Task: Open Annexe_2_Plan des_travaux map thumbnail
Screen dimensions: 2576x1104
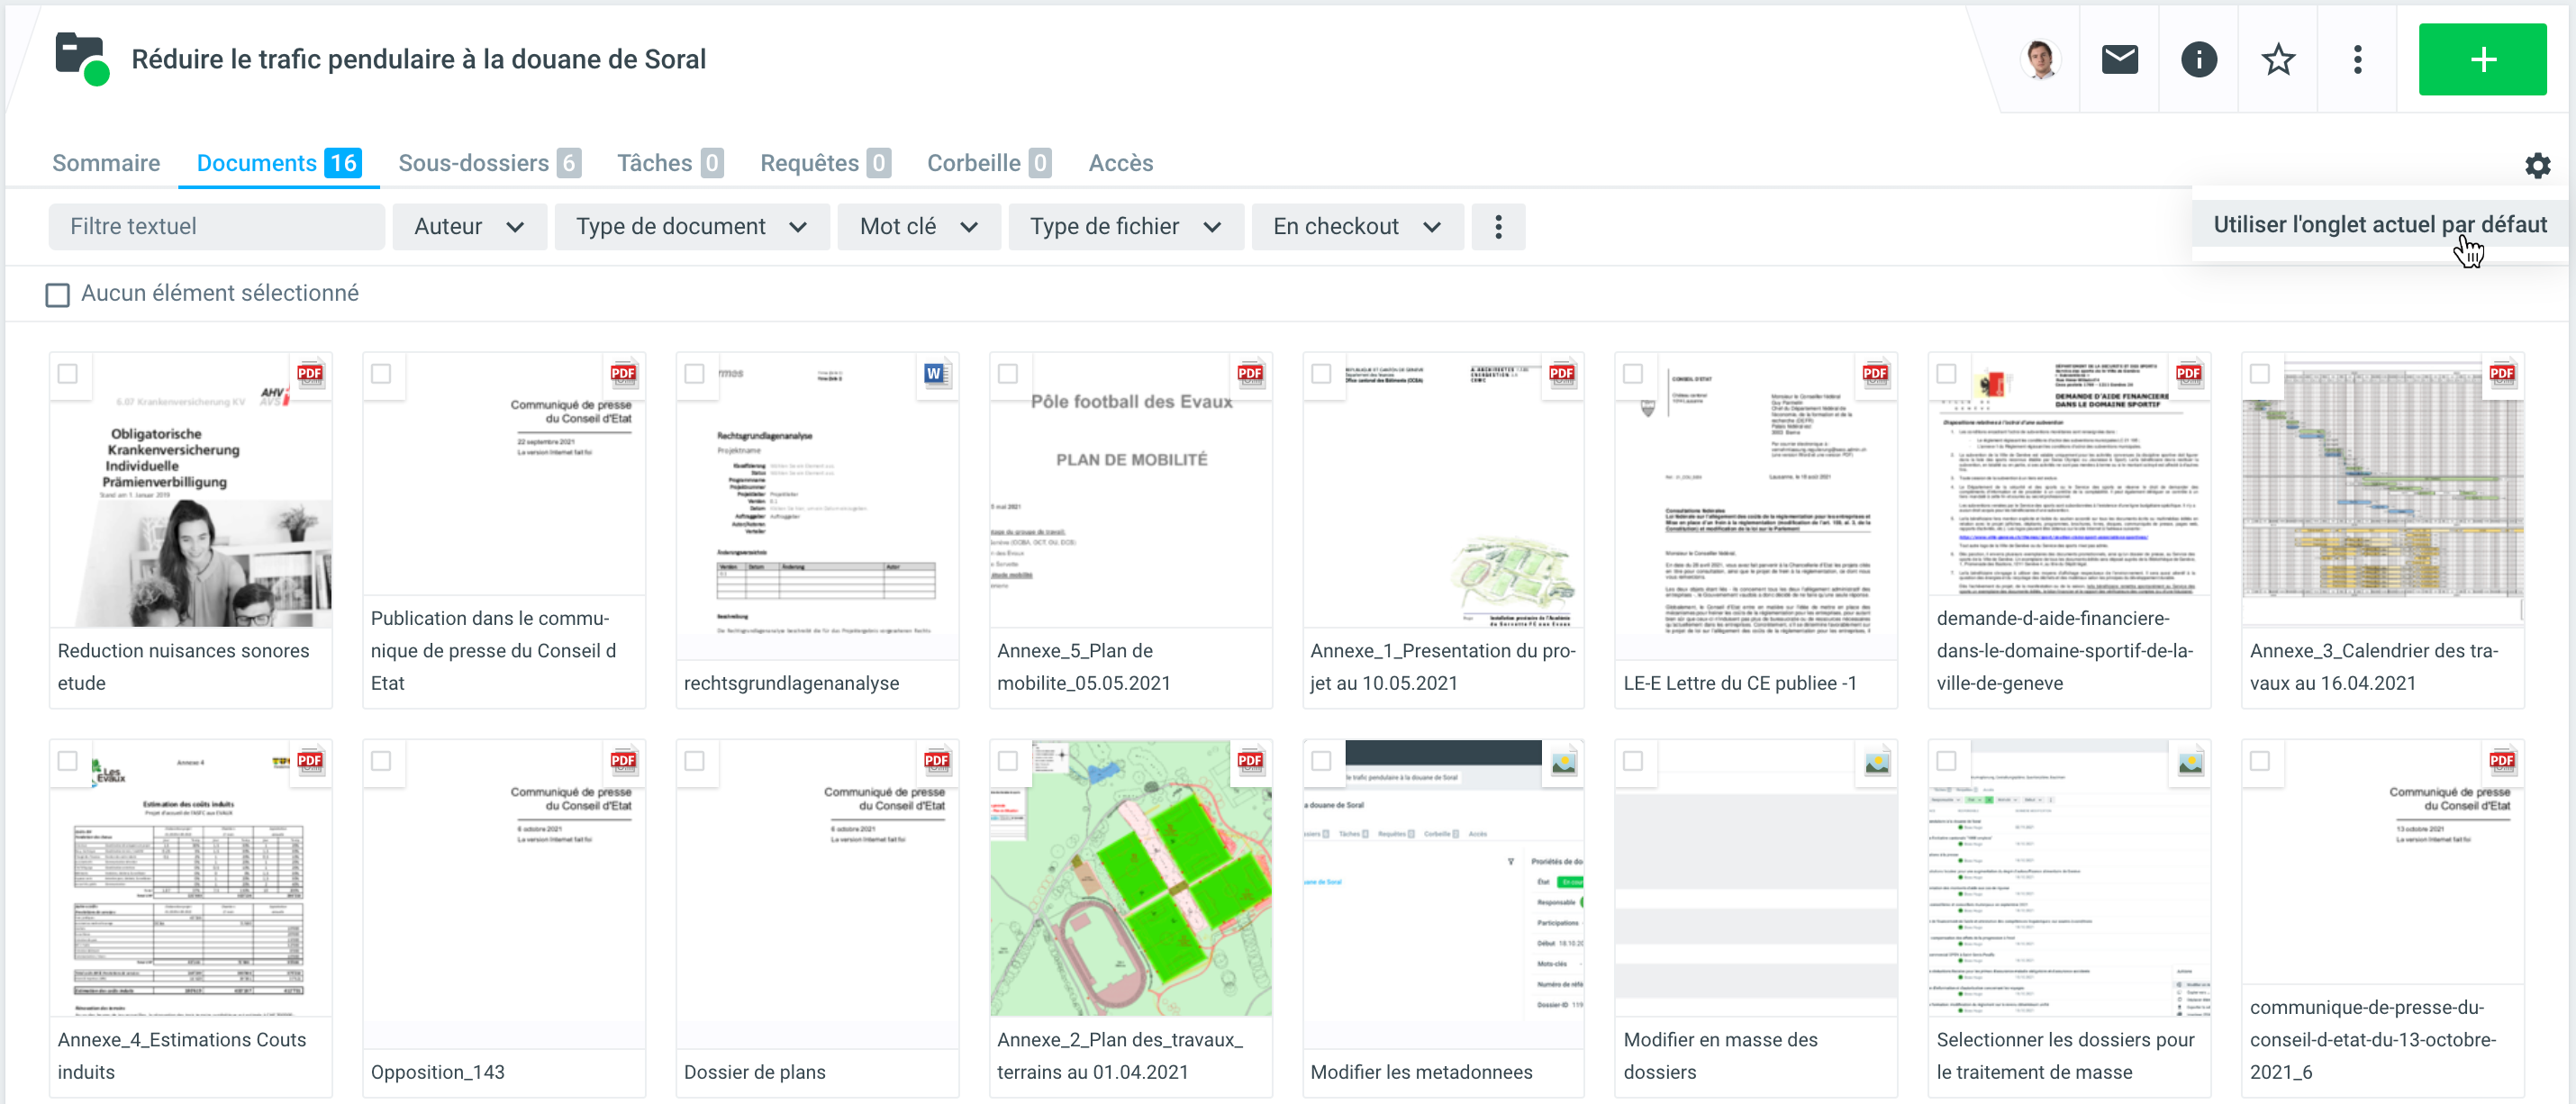Action: point(1130,878)
